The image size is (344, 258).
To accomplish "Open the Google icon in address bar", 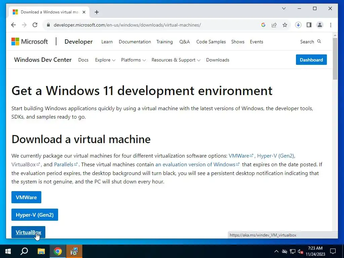I will point(263,25).
